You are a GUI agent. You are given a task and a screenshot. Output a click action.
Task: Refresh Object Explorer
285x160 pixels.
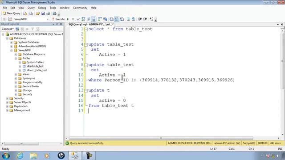coord(38,29)
